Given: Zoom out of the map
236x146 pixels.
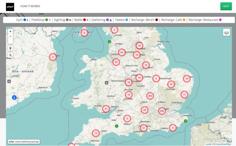Looking at the screenshot, I should (x=10, y=36).
